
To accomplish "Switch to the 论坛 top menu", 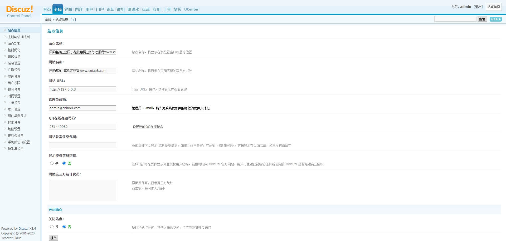I will coord(110,9).
